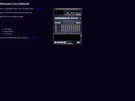Click the equalizer curve graph display
The width and height of the screenshot is (135, 101).
[x=68, y=23]
